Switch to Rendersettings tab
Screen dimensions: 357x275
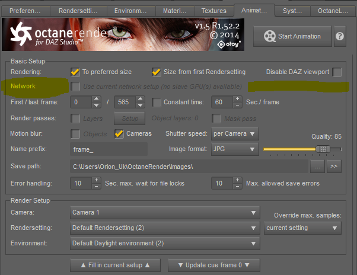pyautogui.click(x=78, y=11)
